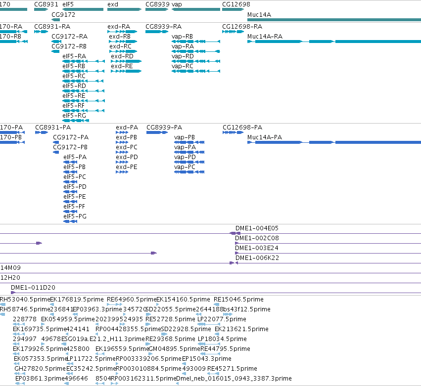421x386 pixels.
Task: Click EST EK213621.5prime
Action: click(241, 329)
